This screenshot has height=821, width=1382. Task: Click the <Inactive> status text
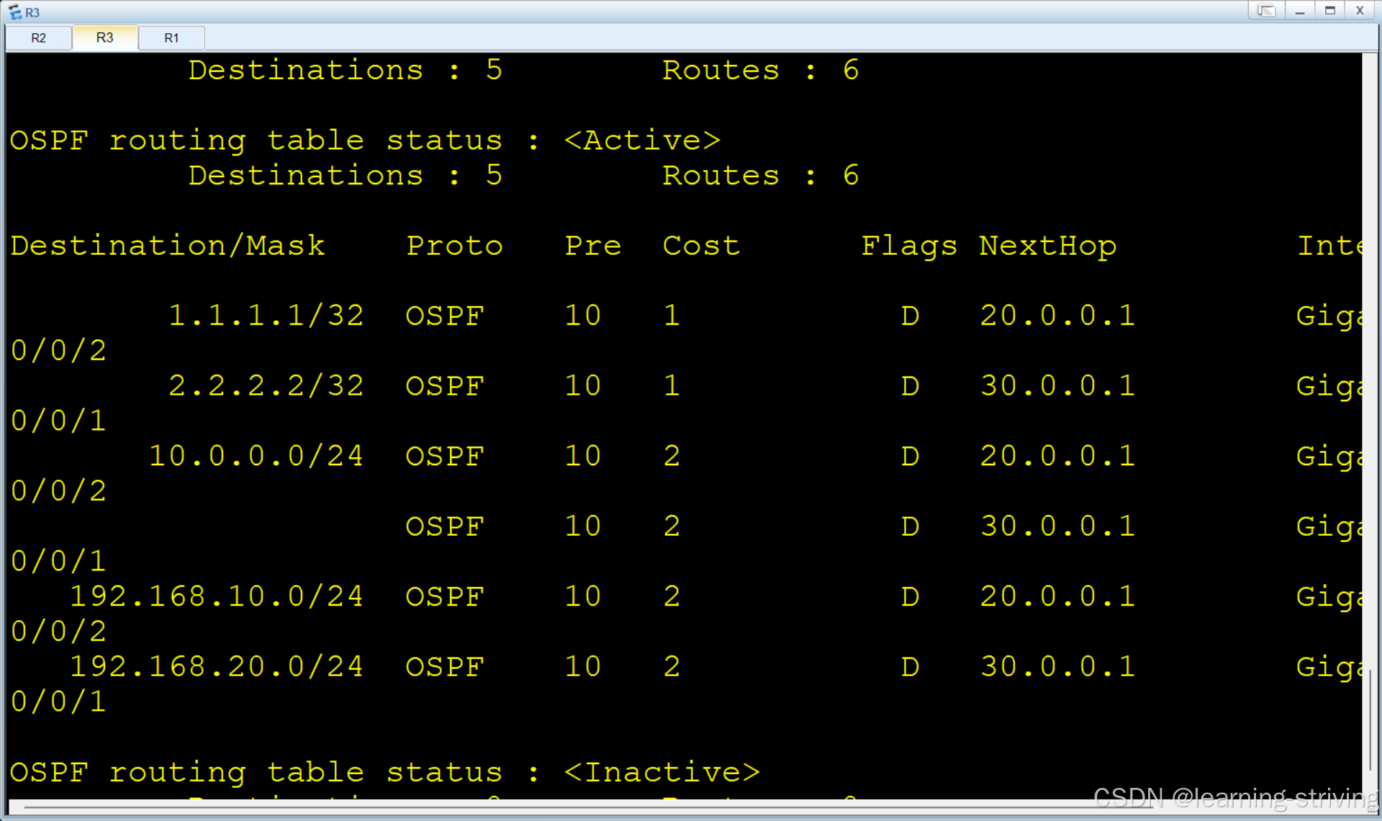click(x=661, y=772)
